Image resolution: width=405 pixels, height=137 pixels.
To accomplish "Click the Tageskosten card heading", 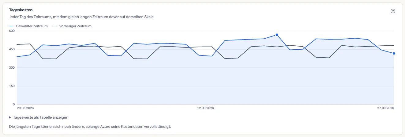I will pos(21,10).
